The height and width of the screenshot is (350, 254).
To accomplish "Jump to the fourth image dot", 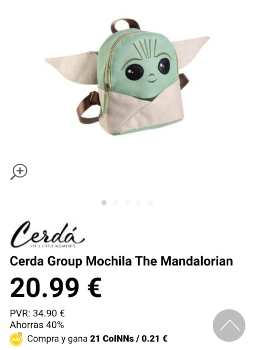I will click(138, 203).
